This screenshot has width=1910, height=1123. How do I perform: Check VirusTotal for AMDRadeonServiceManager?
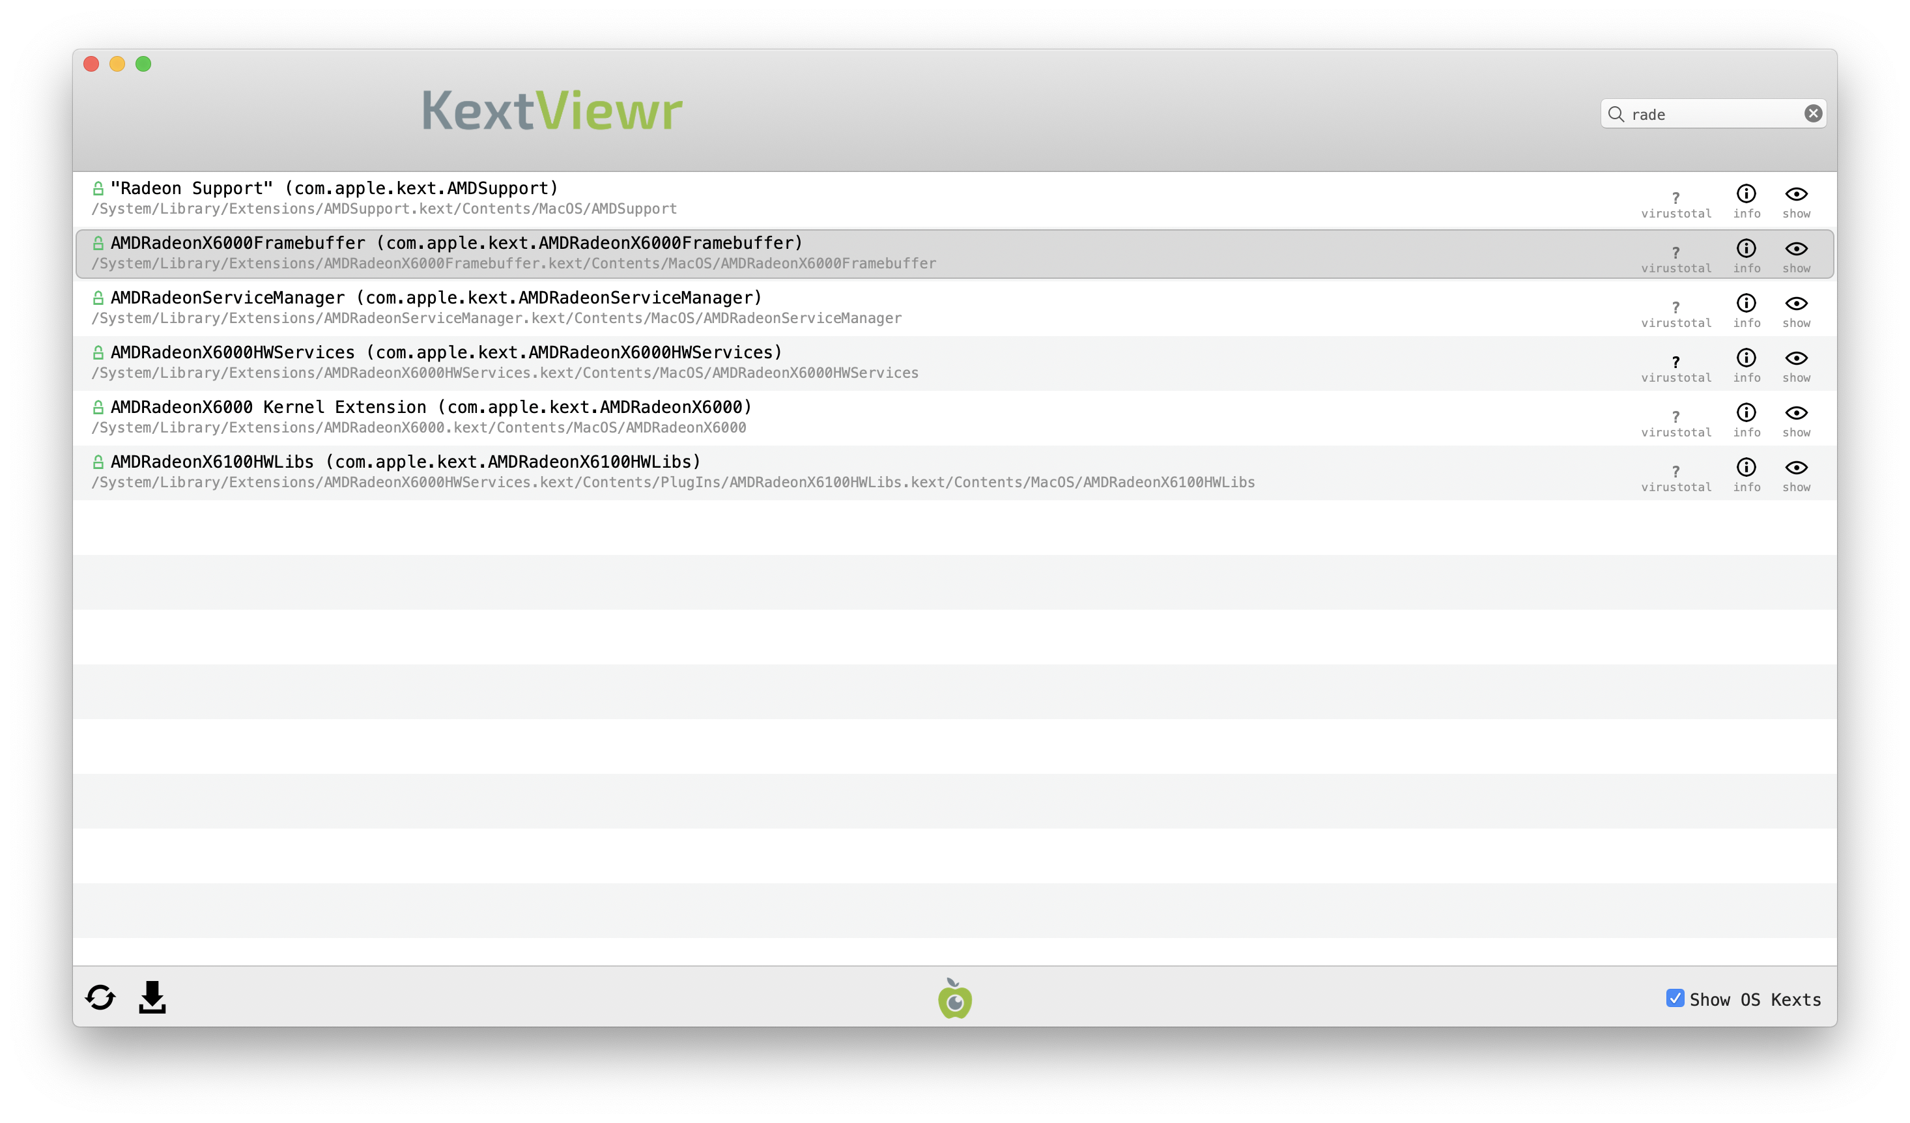click(1675, 307)
